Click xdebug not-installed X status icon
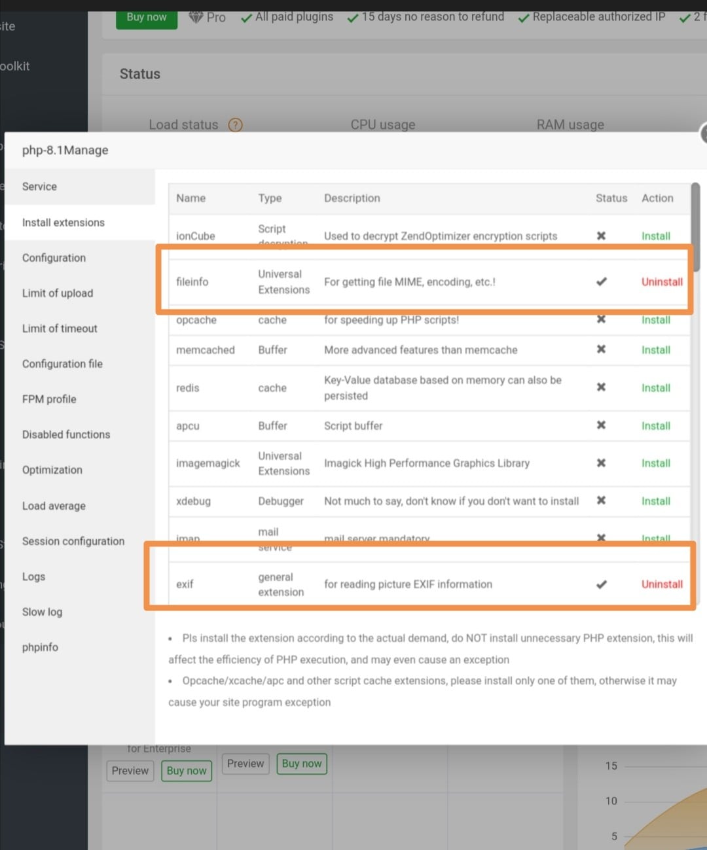707x850 pixels. pyautogui.click(x=601, y=501)
